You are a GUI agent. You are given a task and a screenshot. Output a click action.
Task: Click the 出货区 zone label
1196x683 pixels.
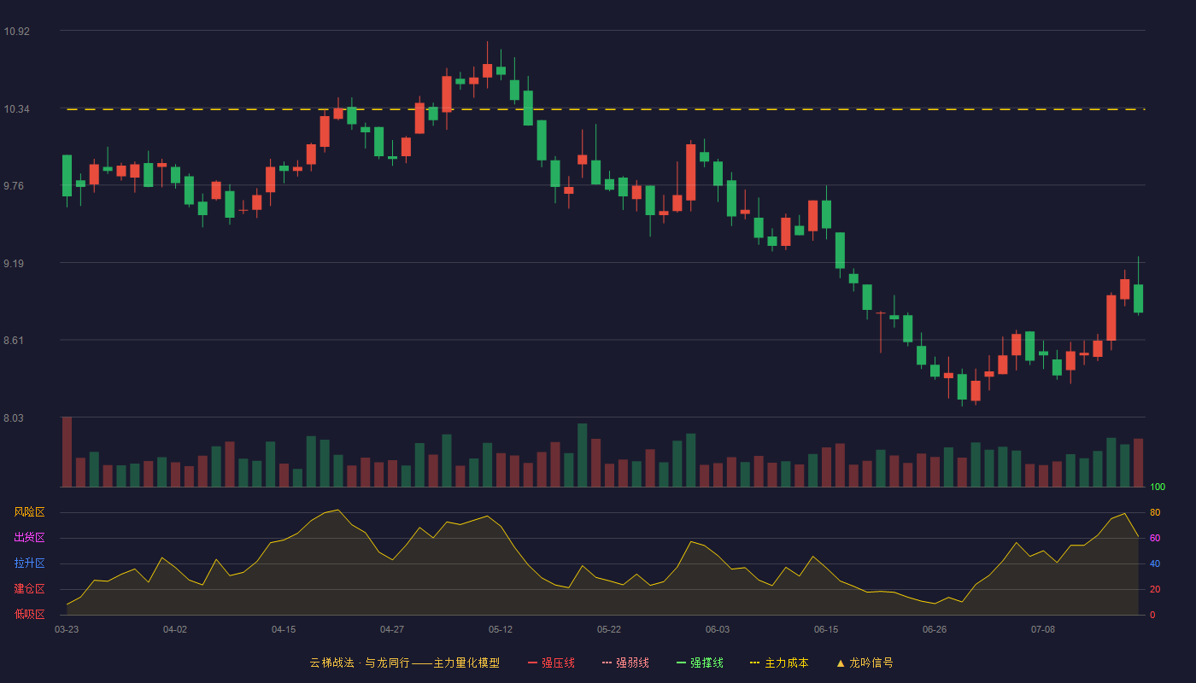tap(29, 538)
